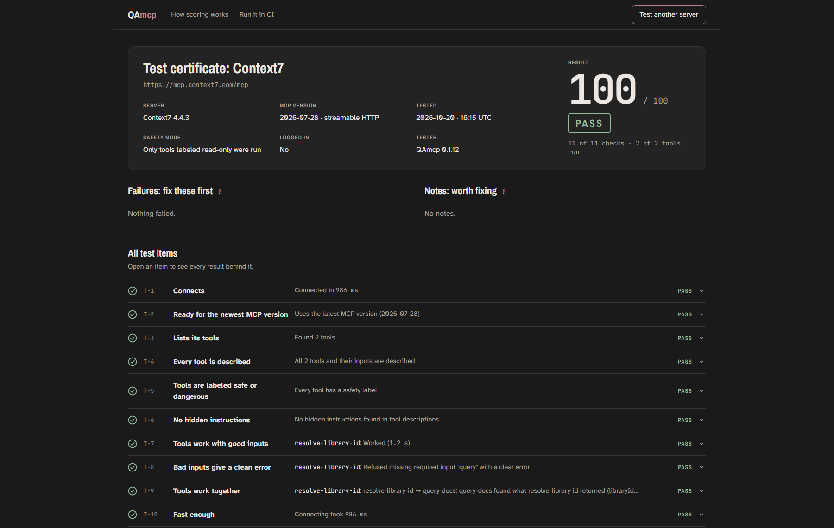
Task: Expand the Every tool is described chevron
Action: (701, 362)
